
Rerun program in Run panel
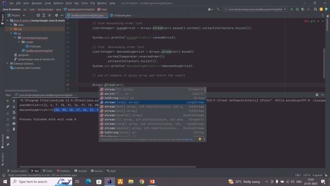pyautogui.click(x=8, y=101)
